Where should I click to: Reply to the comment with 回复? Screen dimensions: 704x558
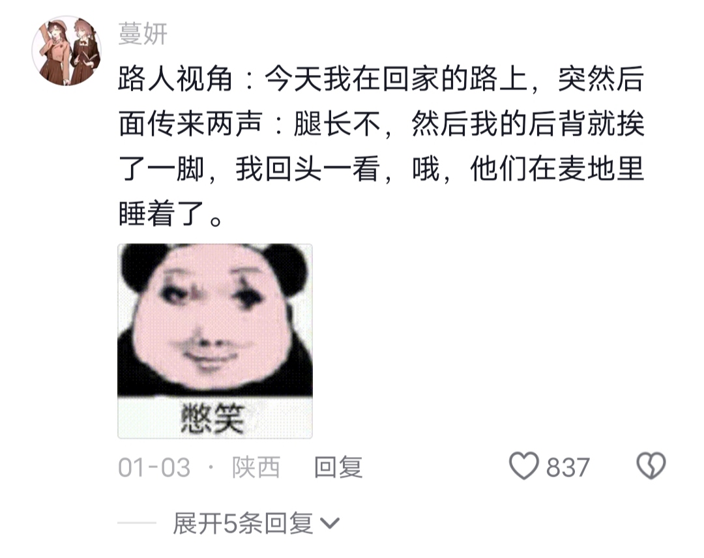coord(338,467)
